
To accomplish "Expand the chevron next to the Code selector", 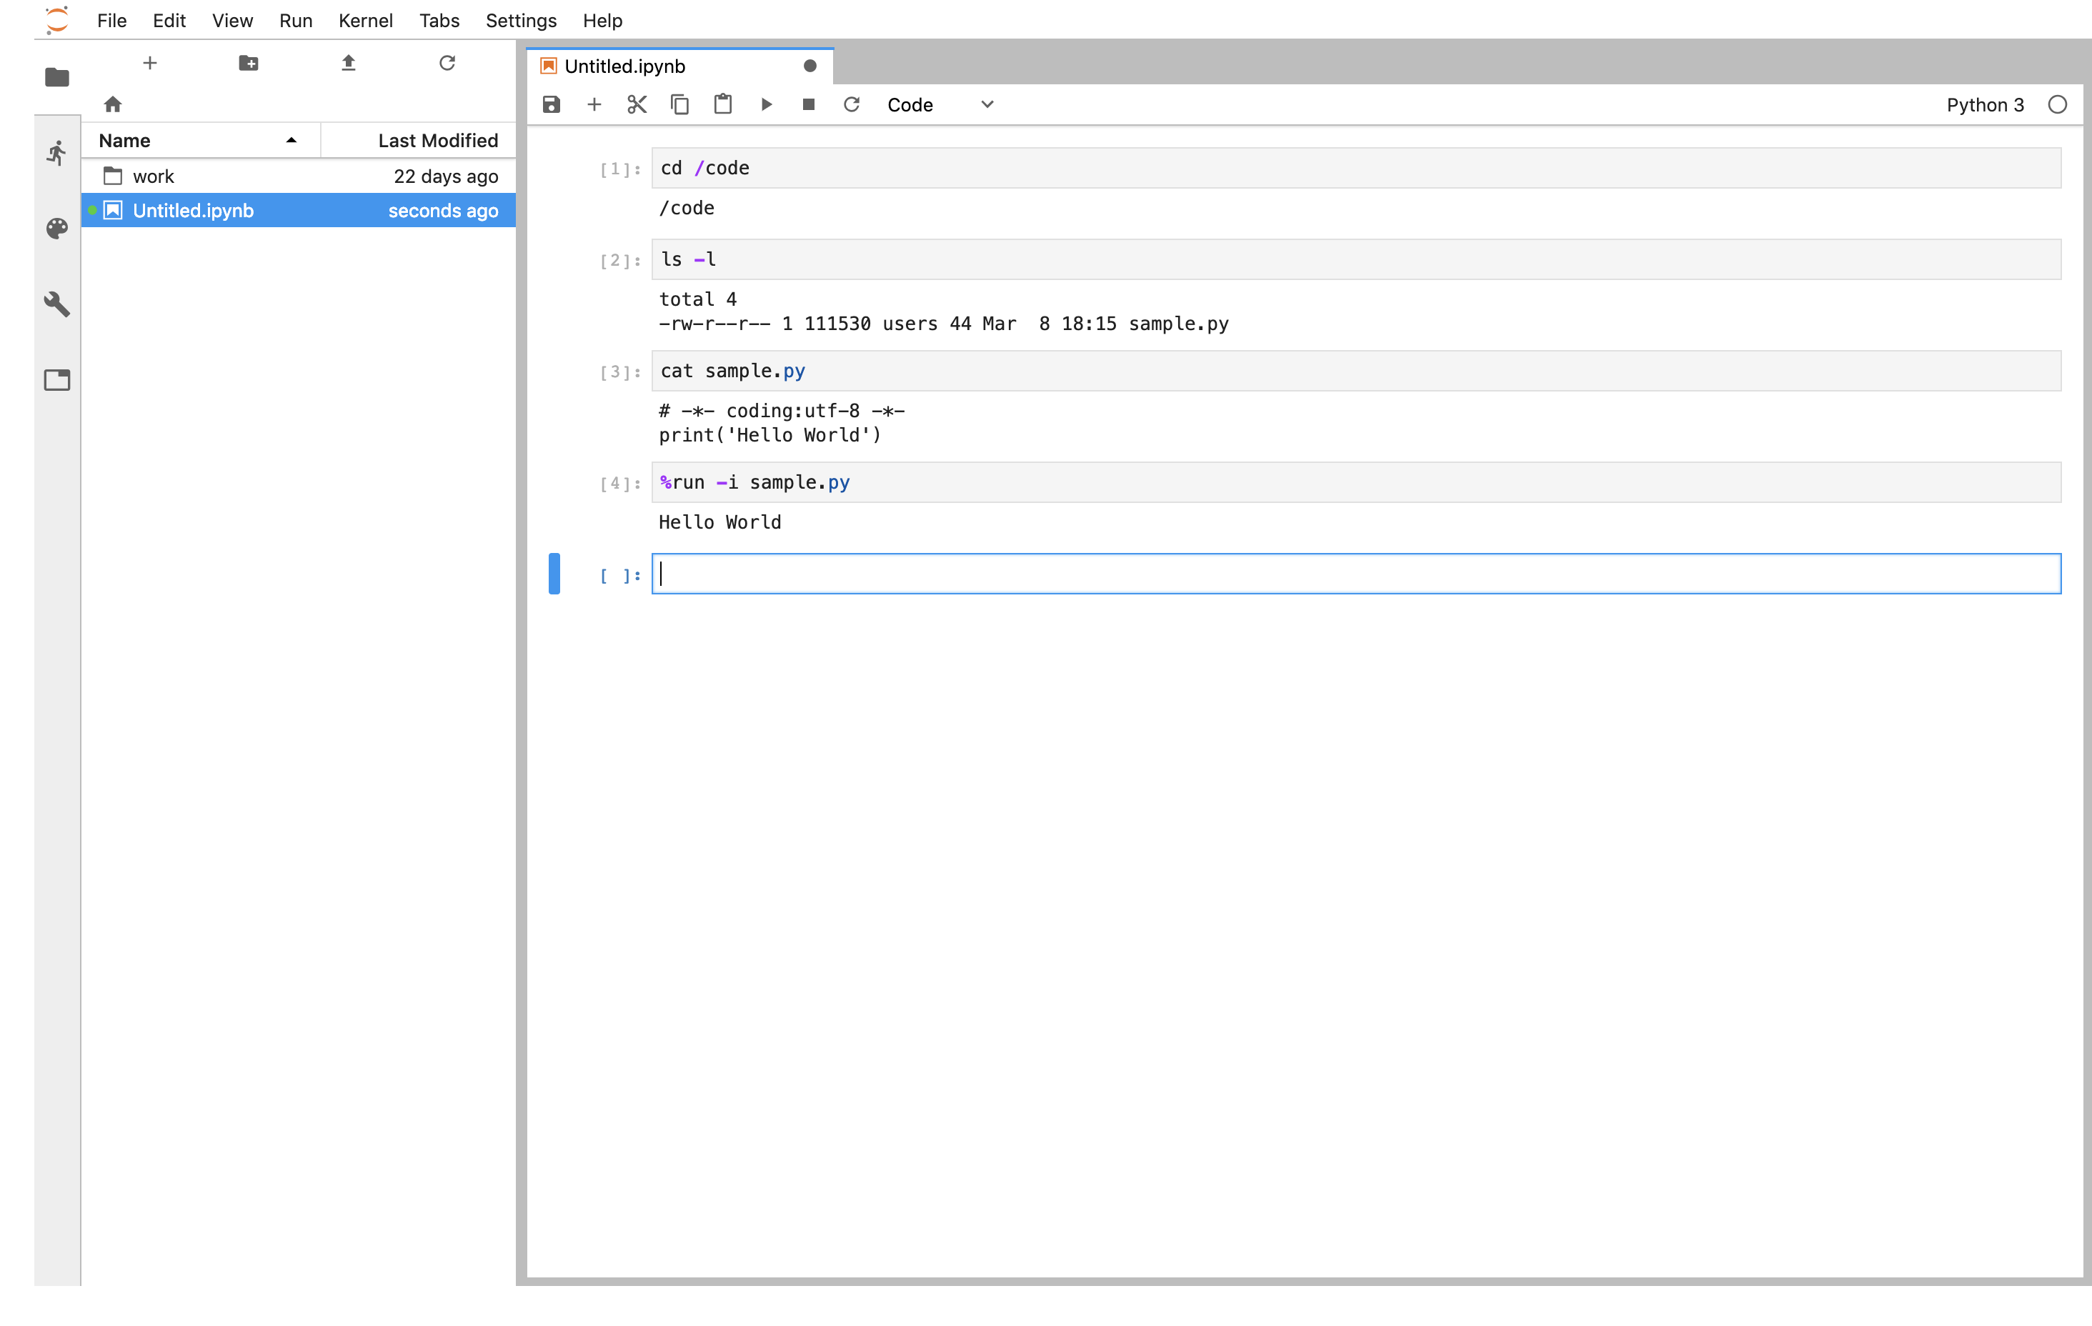I will (986, 104).
